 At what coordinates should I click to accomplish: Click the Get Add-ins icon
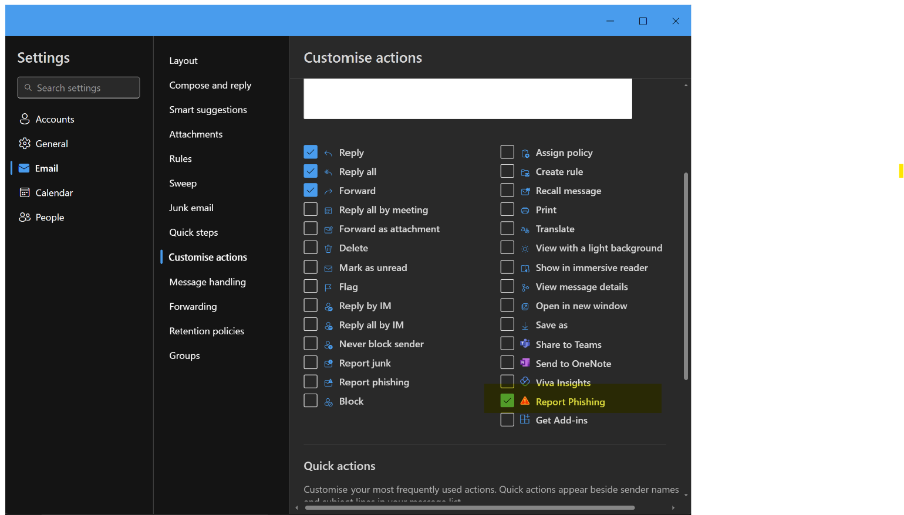pos(524,419)
